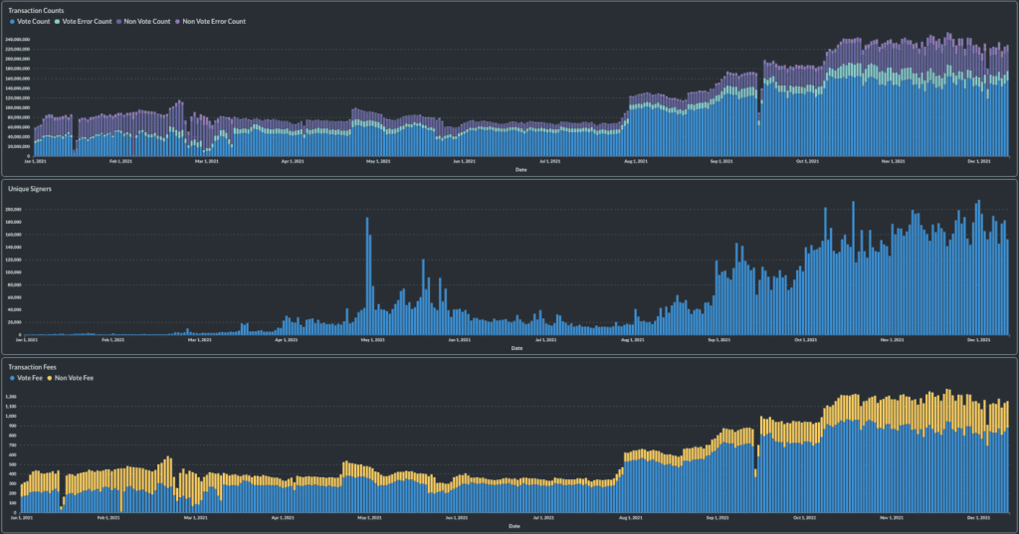Click Oct 1, 2021 tick on Transaction Counts axis
The width and height of the screenshot is (1019, 534).
pyautogui.click(x=808, y=160)
